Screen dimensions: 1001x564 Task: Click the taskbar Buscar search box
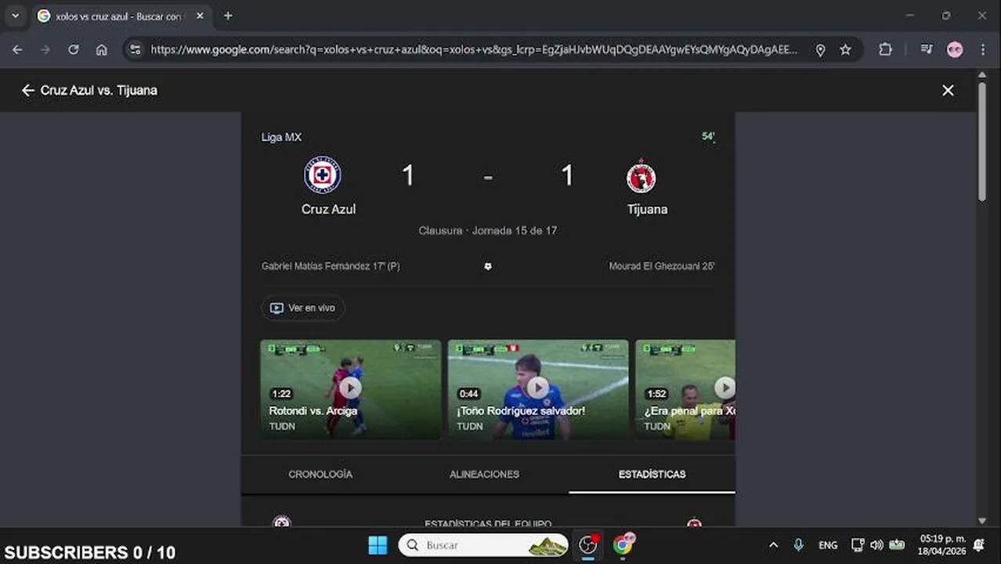[x=484, y=545]
